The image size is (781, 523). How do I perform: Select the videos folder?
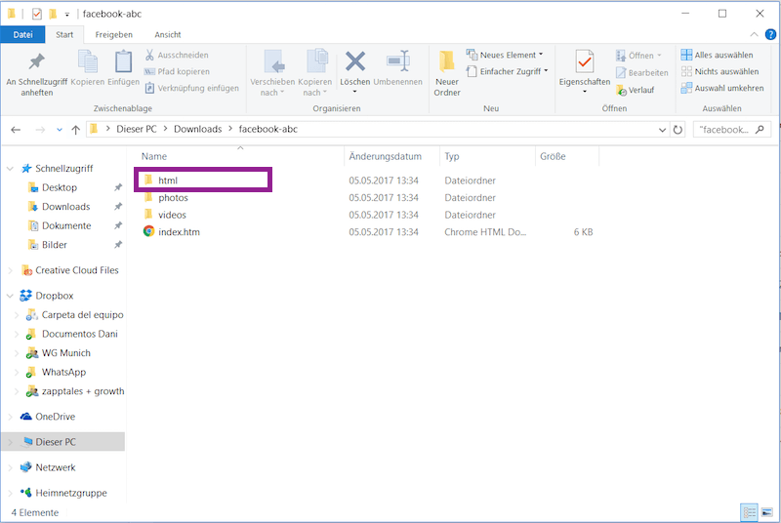[172, 215]
